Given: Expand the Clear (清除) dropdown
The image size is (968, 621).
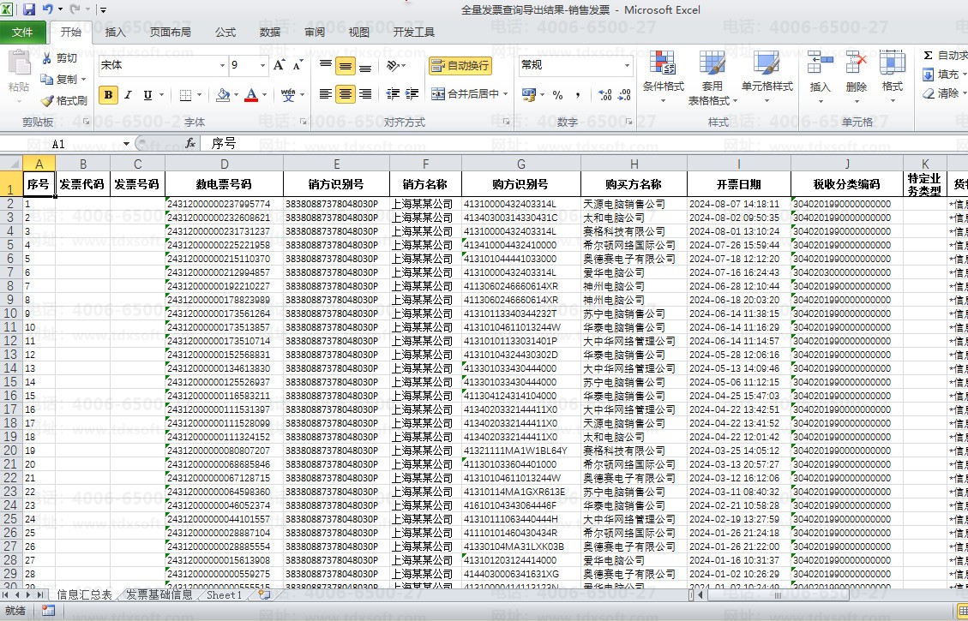Looking at the screenshot, I should [964, 93].
